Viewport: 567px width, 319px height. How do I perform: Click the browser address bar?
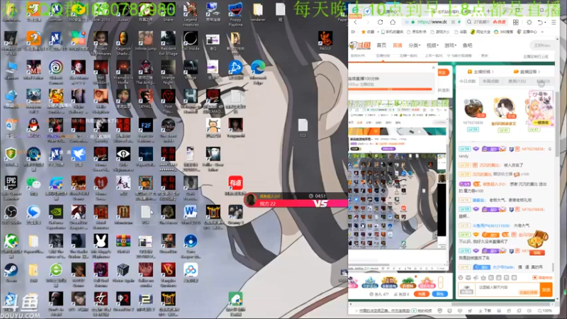[x=431, y=22]
